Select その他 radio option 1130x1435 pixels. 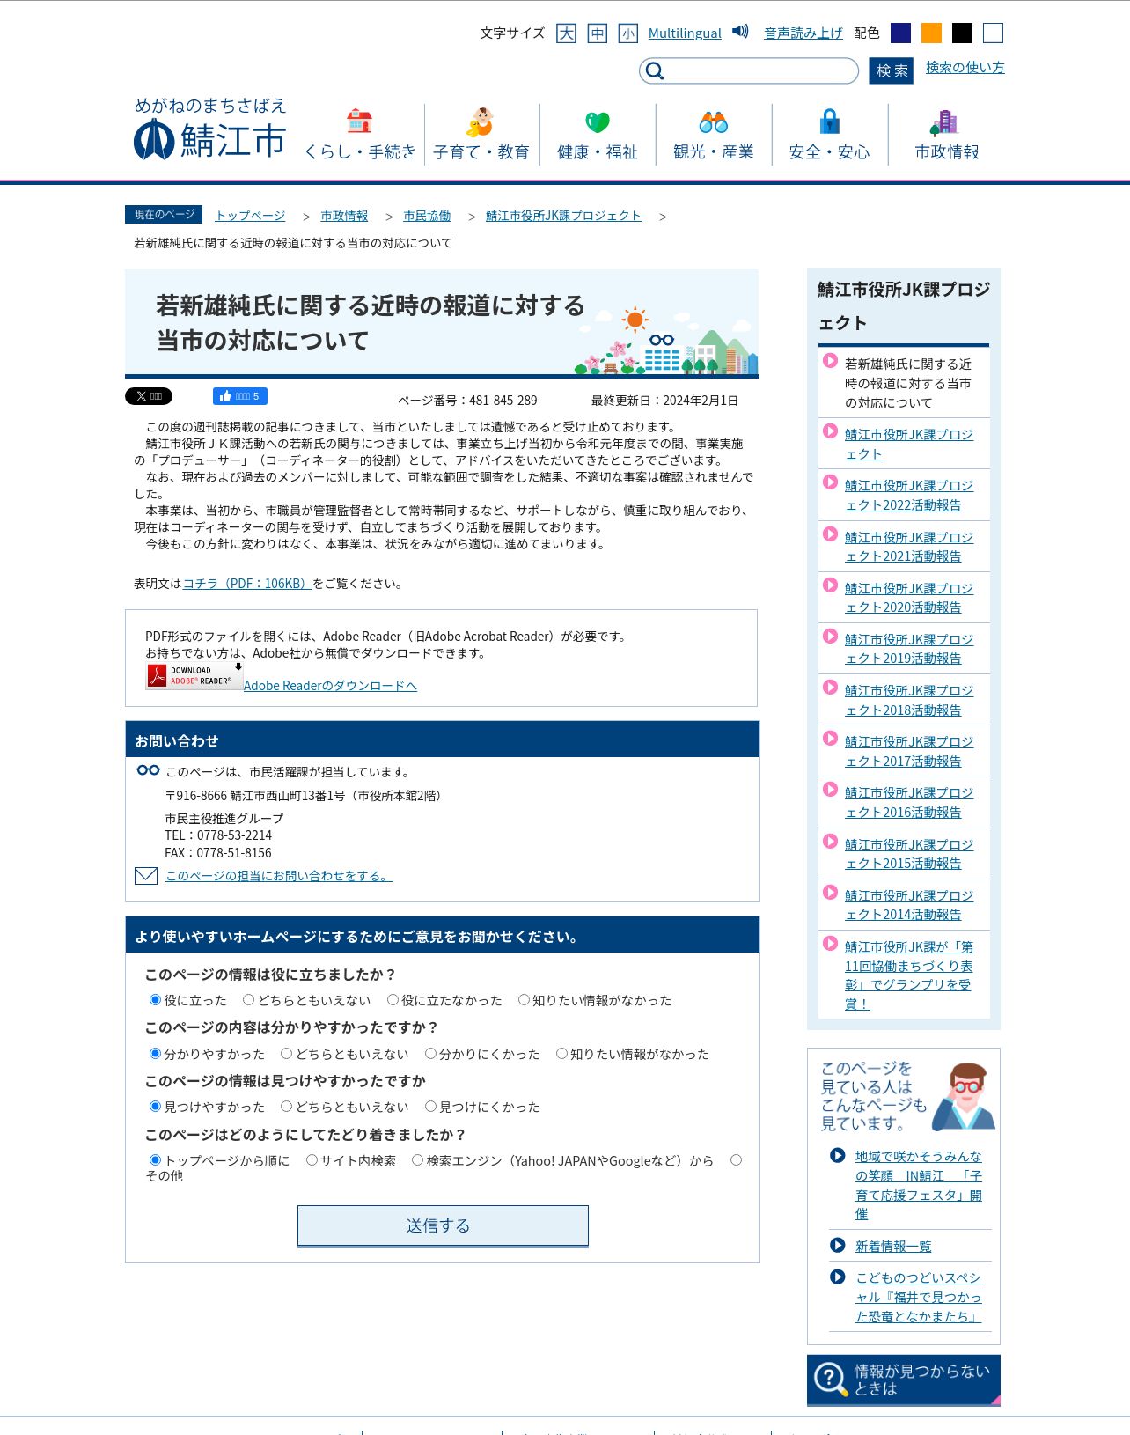coord(736,1160)
